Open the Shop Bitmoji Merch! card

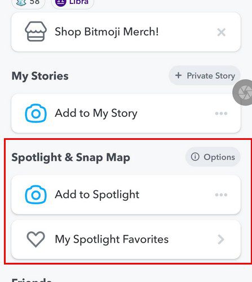tap(126, 32)
